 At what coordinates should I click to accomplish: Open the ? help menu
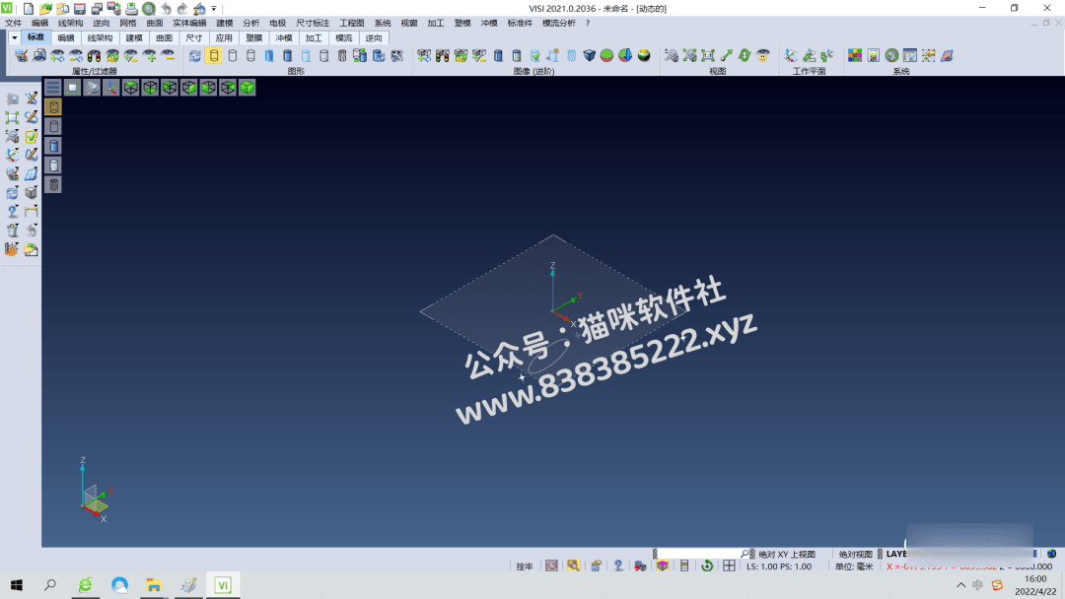[x=588, y=23]
